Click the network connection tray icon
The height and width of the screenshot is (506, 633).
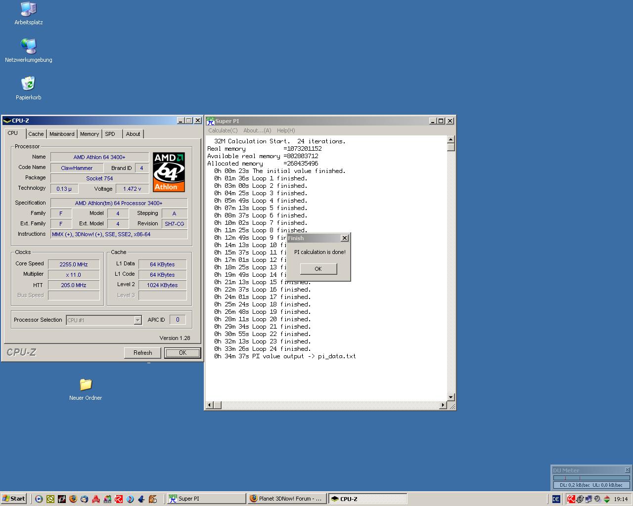588,499
